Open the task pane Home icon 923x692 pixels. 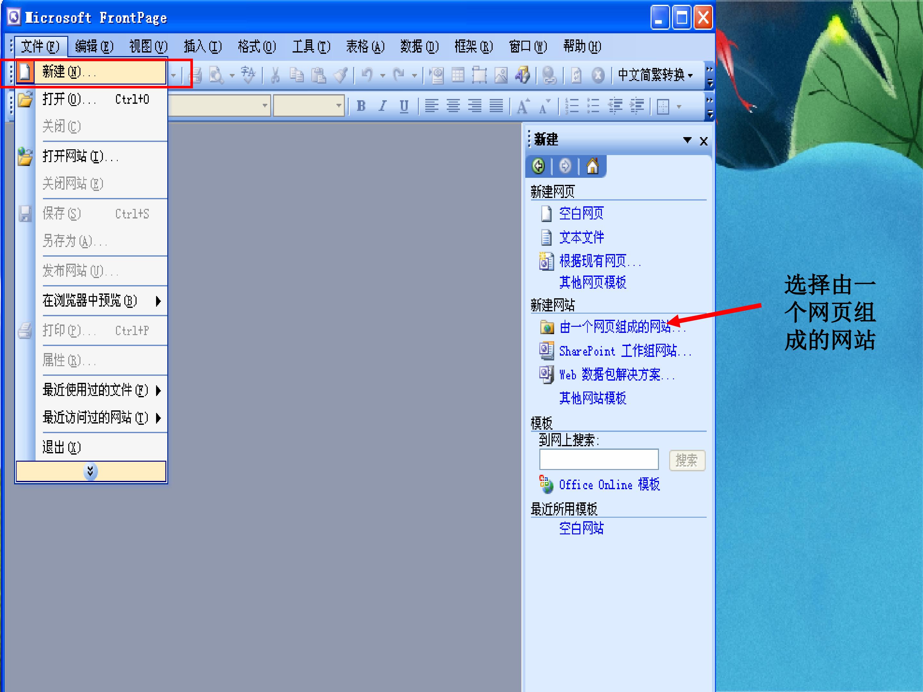pyautogui.click(x=593, y=166)
